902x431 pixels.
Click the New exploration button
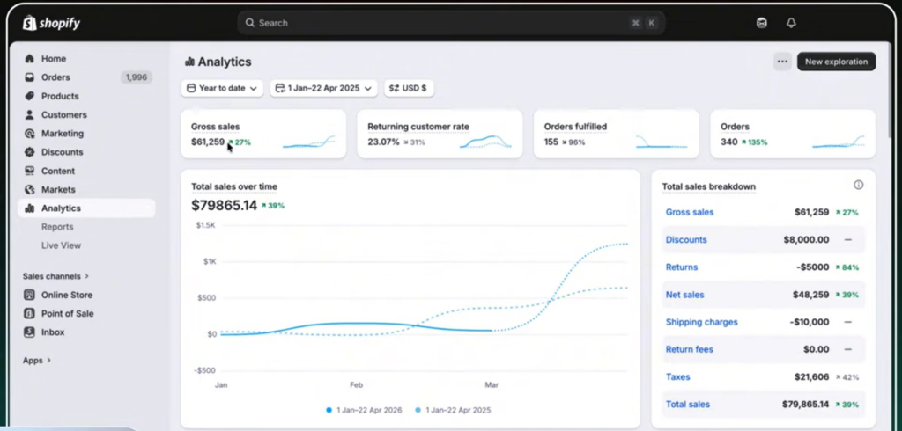click(837, 62)
